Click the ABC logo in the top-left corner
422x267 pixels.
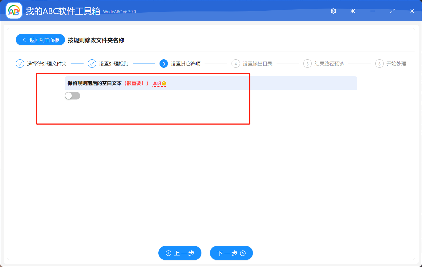pos(14,10)
